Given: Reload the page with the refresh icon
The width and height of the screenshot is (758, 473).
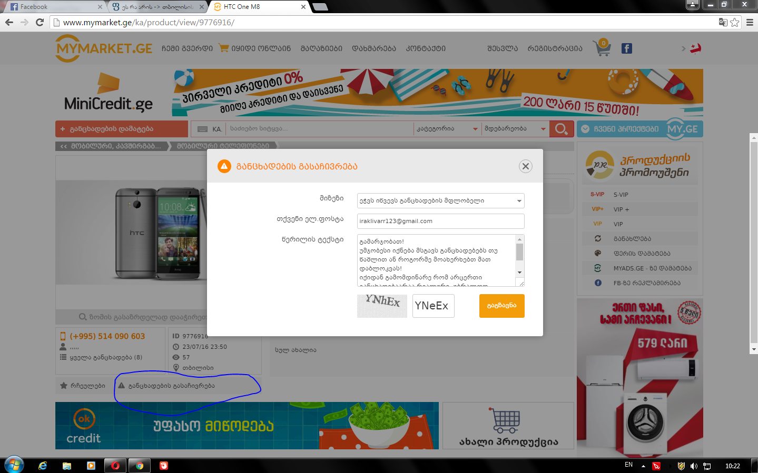Looking at the screenshot, I should click(40, 22).
